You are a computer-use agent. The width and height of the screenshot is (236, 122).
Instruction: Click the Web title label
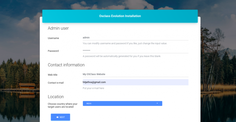coord(53,75)
